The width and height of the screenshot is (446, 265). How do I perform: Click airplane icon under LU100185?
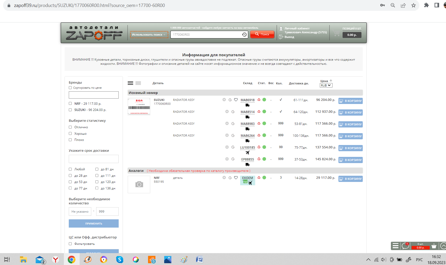[x=247, y=153]
